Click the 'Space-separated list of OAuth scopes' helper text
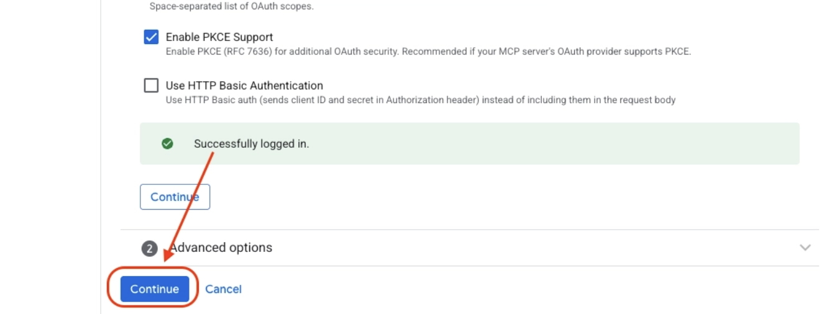The width and height of the screenshot is (824, 314). coord(232,6)
